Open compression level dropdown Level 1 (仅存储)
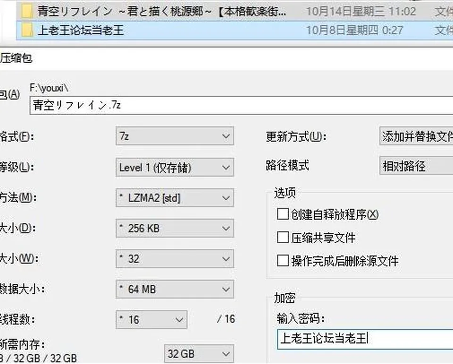Image resolution: width=453 pixels, height=364 pixels. pos(175,167)
